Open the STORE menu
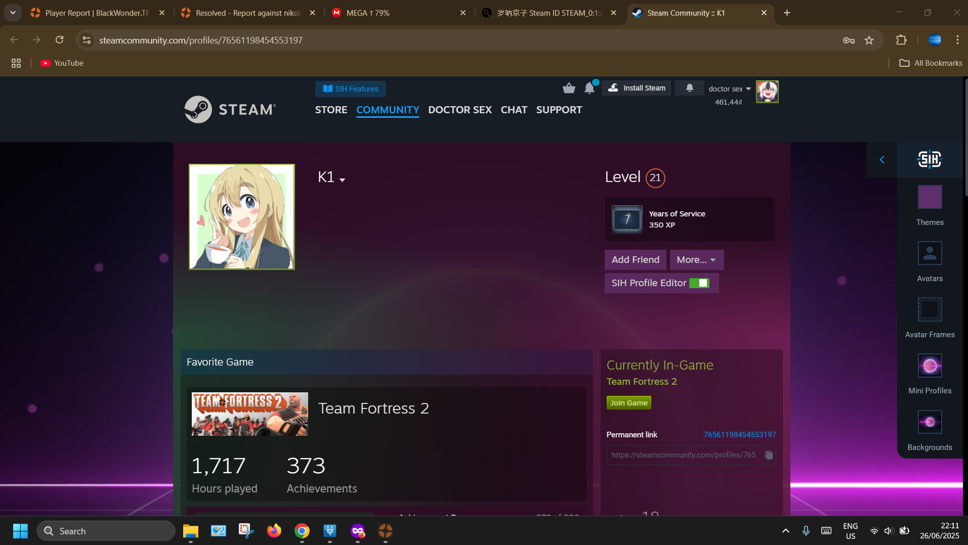Viewport: 968px width, 545px height. coord(331,110)
